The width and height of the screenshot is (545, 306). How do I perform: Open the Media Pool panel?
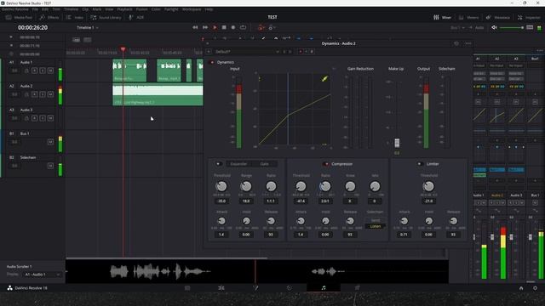pyautogui.click(x=19, y=17)
